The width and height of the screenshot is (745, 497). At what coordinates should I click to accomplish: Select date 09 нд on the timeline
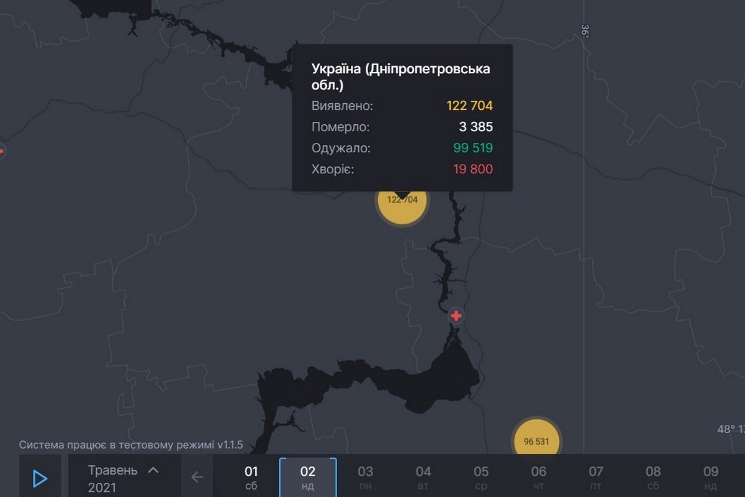[710, 477]
